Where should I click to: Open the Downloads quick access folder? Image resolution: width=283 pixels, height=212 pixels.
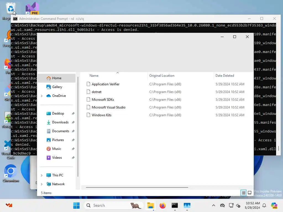click(x=60, y=122)
